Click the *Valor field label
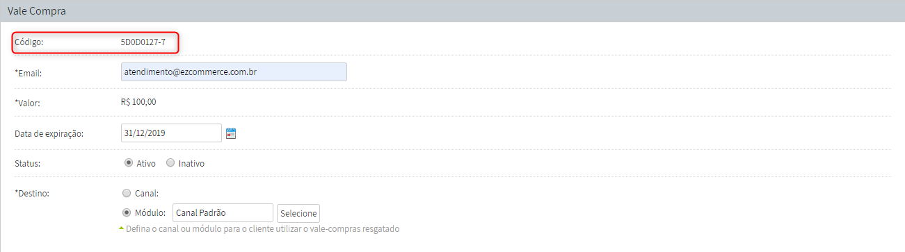This screenshot has height=252, width=905. (x=28, y=103)
